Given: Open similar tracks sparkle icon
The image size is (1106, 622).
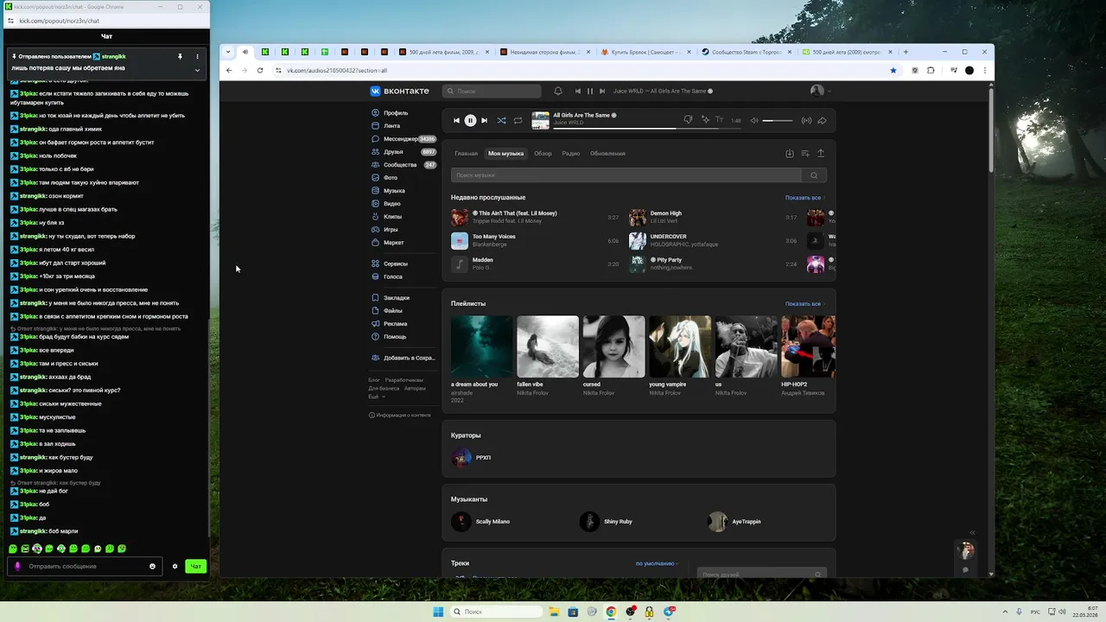Looking at the screenshot, I should pyautogui.click(x=704, y=120).
